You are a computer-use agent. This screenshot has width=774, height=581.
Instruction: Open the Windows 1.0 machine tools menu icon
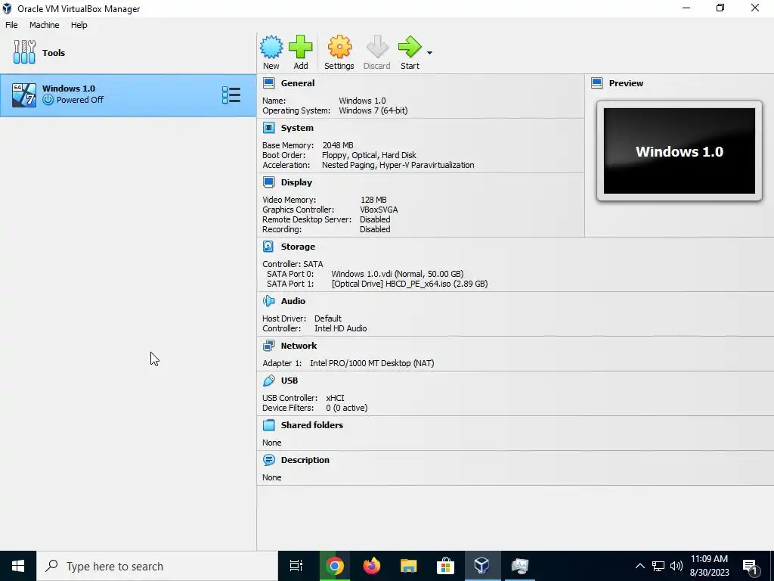[231, 95]
